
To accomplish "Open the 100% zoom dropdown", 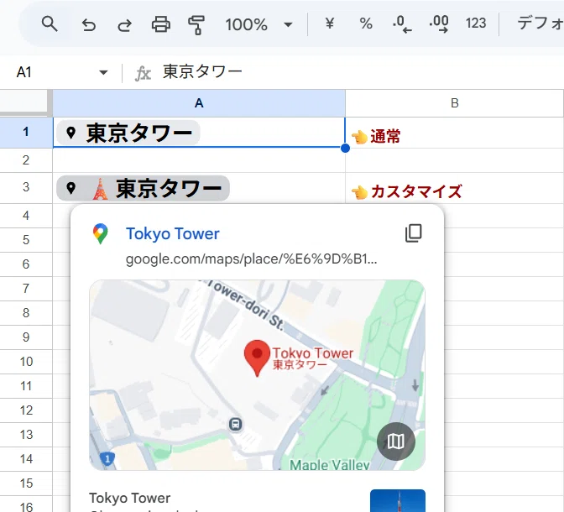I will pos(258,25).
